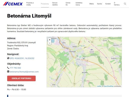Open the CEMEX logo homepage link
Viewport: 129px width, 97px height.
(x=13, y=4)
